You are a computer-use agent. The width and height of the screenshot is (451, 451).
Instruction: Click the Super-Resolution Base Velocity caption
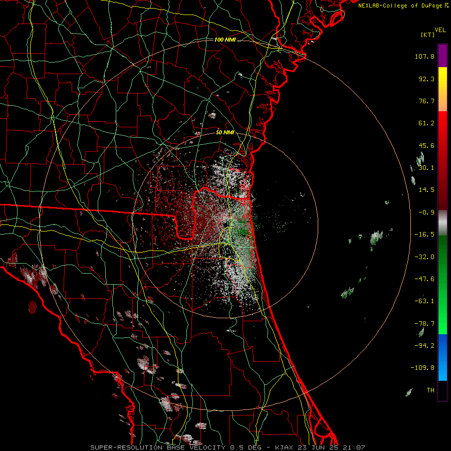coord(228,447)
